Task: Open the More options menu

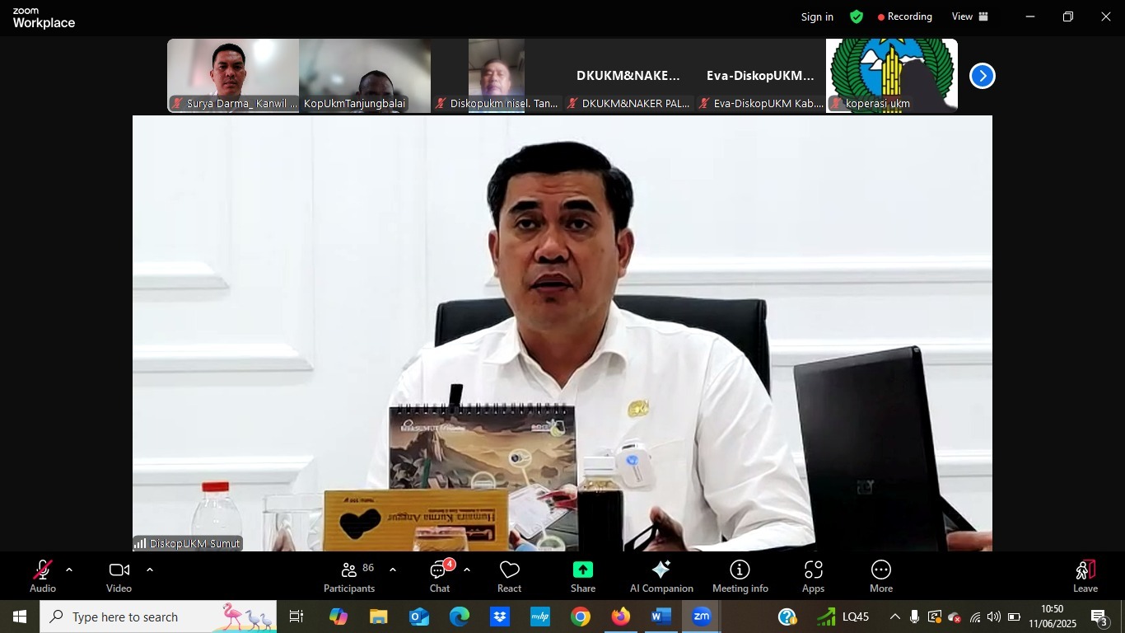Action: (x=880, y=575)
